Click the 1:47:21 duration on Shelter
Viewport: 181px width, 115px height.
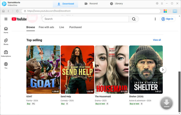pyautogui.click(x=158, y=92)
